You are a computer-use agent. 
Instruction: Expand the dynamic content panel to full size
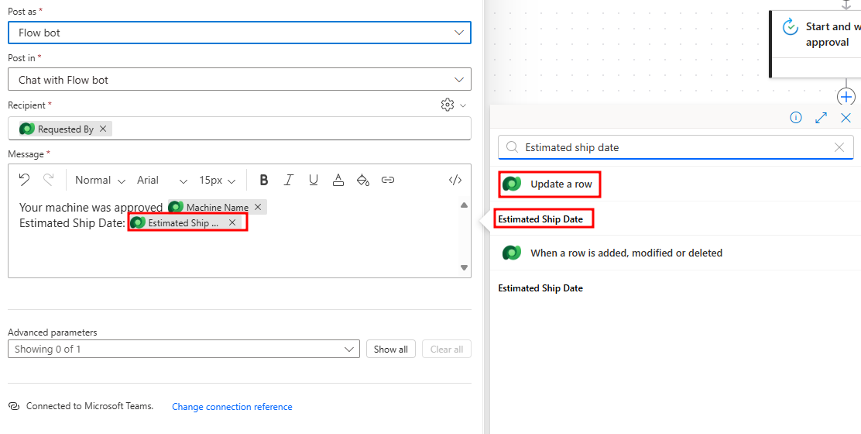(821, 118)
